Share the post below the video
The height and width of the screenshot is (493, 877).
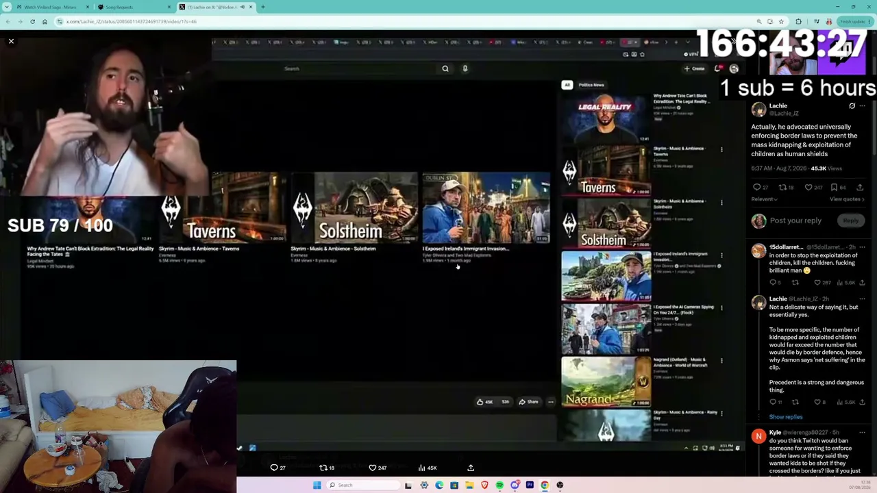tap(471, 468)
